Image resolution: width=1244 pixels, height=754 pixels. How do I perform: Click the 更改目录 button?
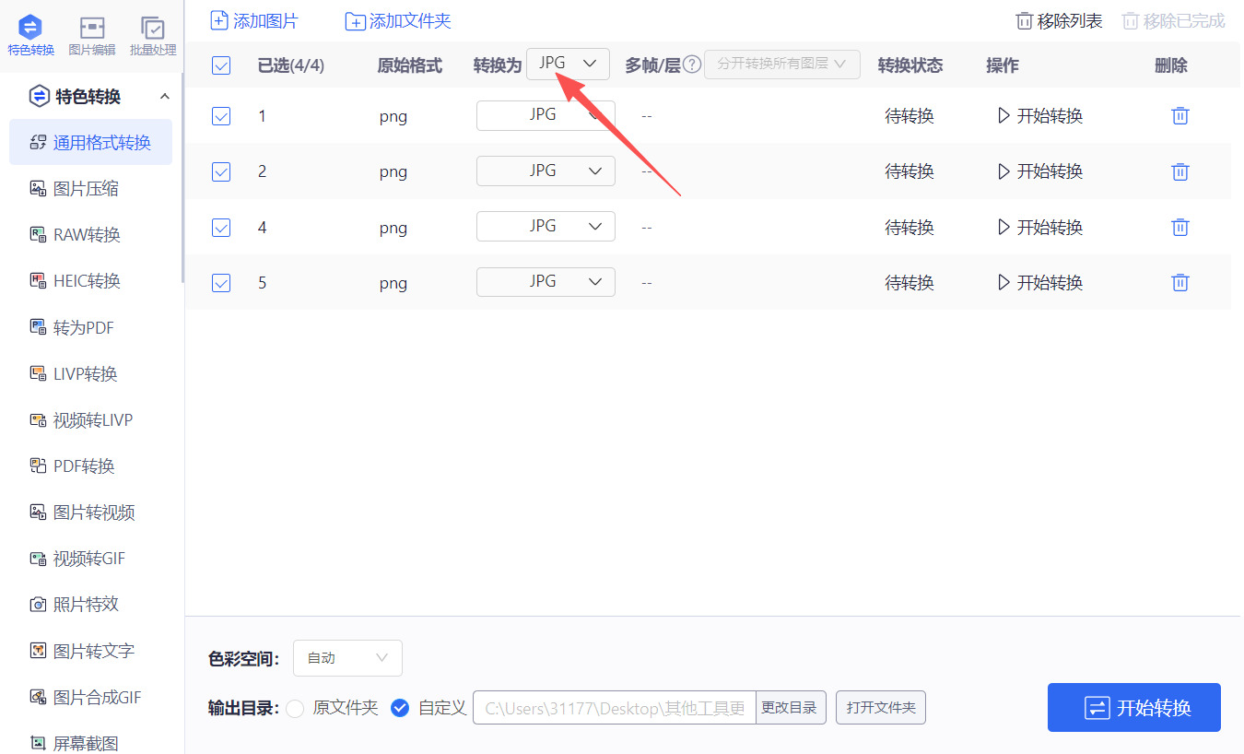tap(791, 708)
